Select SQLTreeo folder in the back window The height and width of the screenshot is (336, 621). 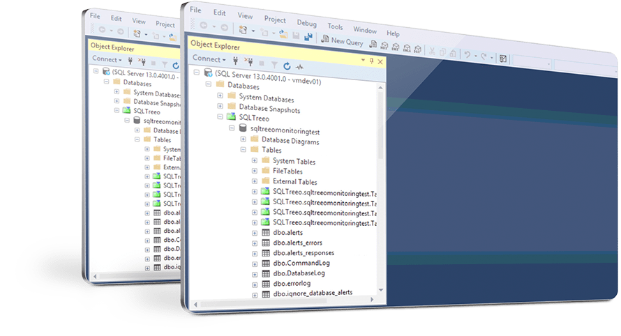(x=147, y=112)
